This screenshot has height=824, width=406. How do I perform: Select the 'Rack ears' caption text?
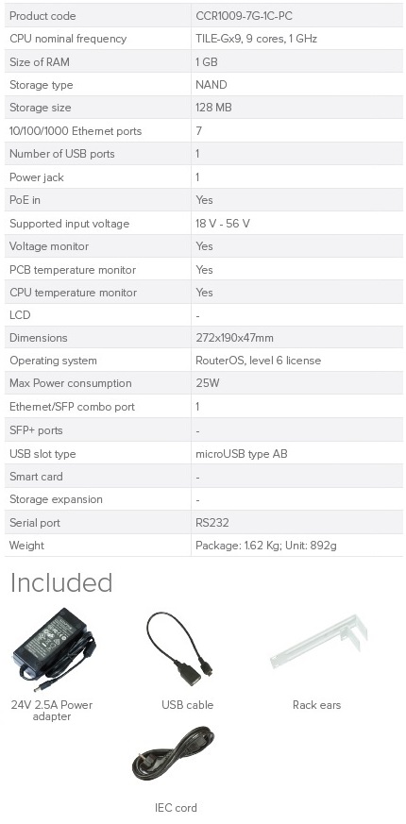click(x=316, y=705)
